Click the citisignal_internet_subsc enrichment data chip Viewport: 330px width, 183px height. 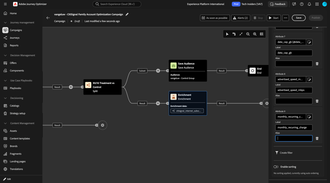click(187, 111)
